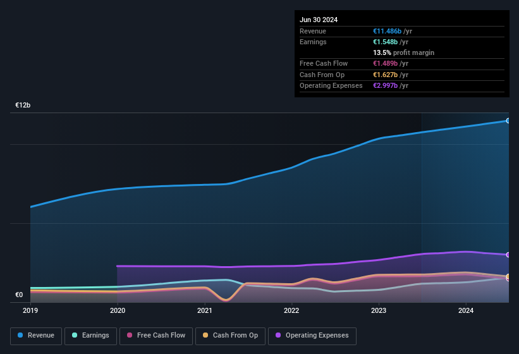The image size is (519, 354).
Task: Click the Revenue label in tooltip
Action: 313,31
